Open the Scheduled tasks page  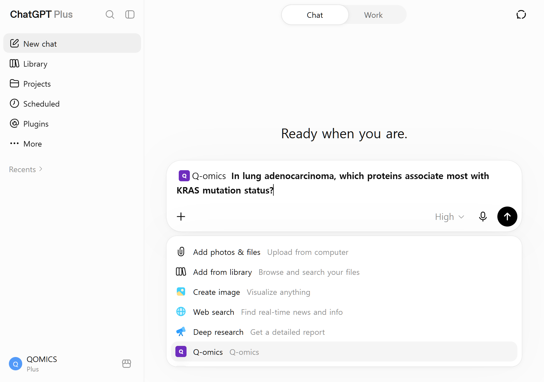72,104
